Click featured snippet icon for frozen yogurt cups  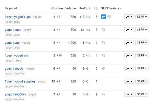[103, 17]
